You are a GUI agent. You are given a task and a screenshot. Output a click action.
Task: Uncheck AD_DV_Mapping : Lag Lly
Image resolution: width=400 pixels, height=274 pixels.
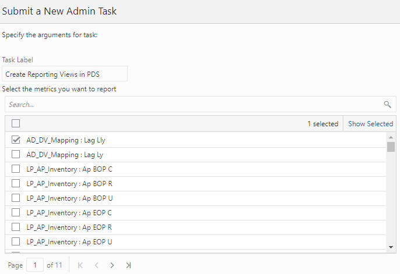click(x=16, y=140)
